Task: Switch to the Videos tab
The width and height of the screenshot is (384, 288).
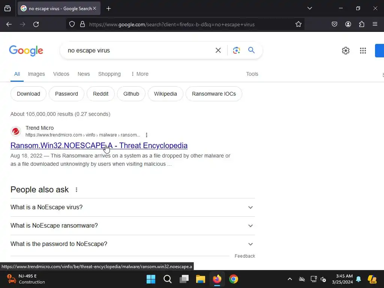Action: coord(61,74)
